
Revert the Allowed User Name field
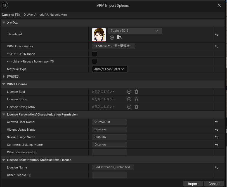(x=216, y=122)
